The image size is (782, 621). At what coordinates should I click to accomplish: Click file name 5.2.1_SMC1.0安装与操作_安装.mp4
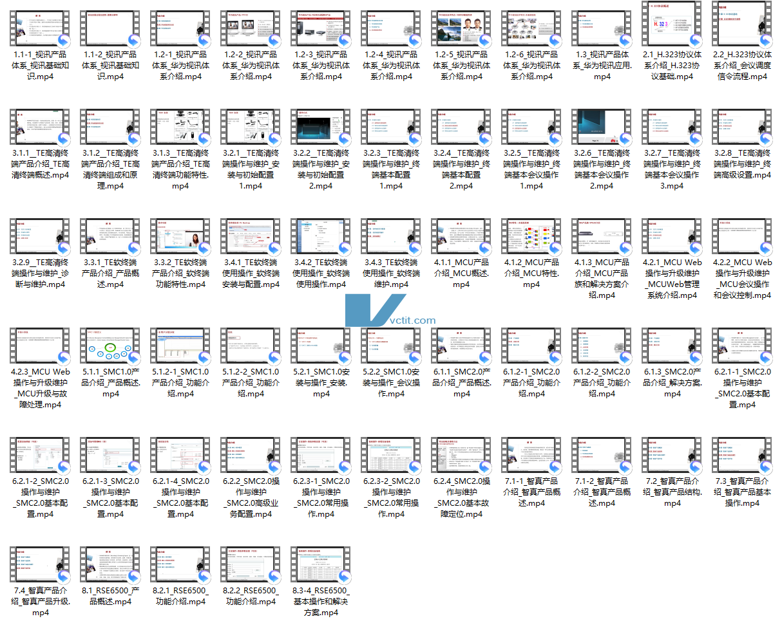321,383
